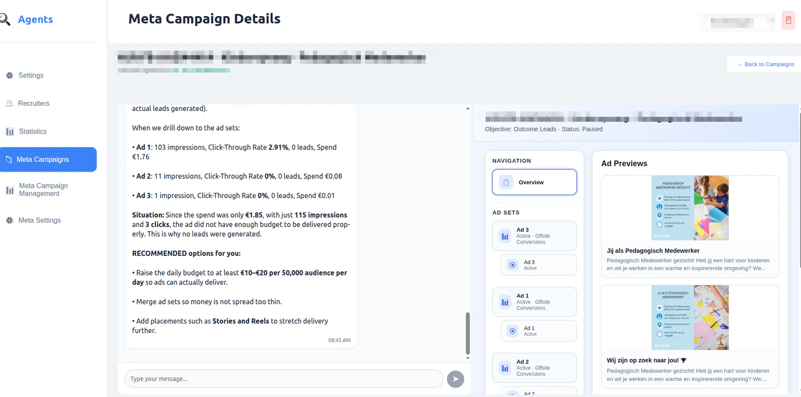The height and width of the screenshot is (397, 801).
Task: Click the Wij zijn op zoek naar jou title
Action: pyautogui.click(x=646, y=360)
